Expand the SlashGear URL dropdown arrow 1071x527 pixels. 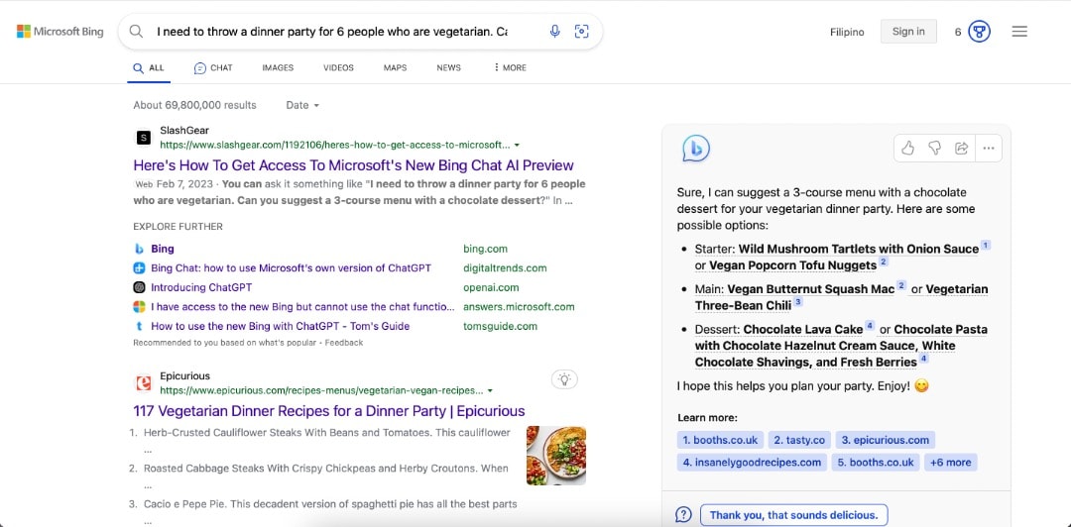tap(517, 146)
